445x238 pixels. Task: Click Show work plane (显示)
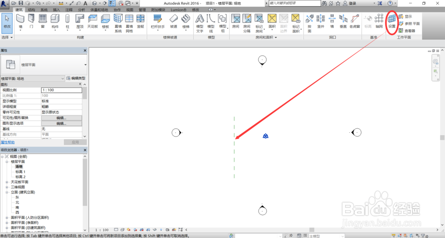405,16
